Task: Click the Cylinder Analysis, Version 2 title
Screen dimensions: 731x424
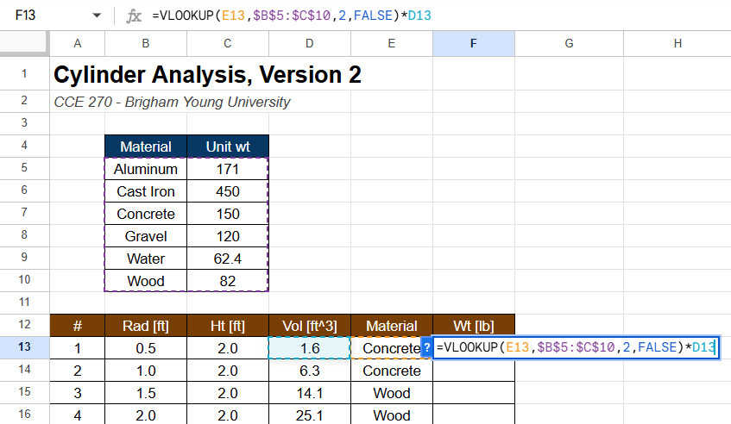Action: tap(207, 74)
